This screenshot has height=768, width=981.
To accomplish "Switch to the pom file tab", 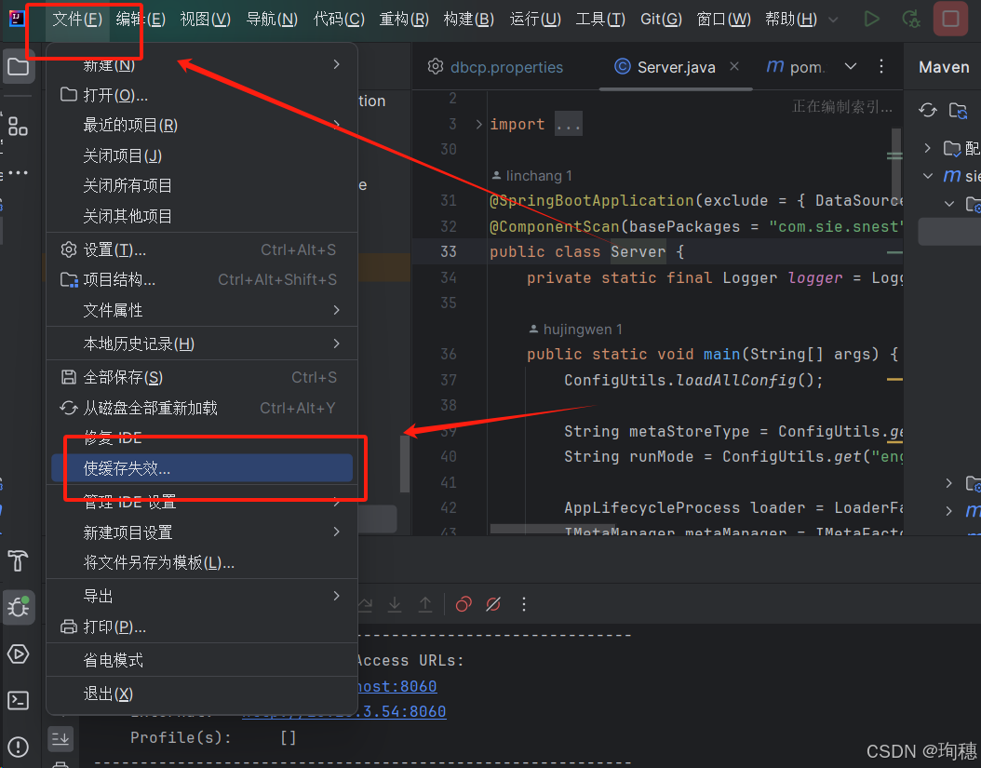I will point(796,67).
